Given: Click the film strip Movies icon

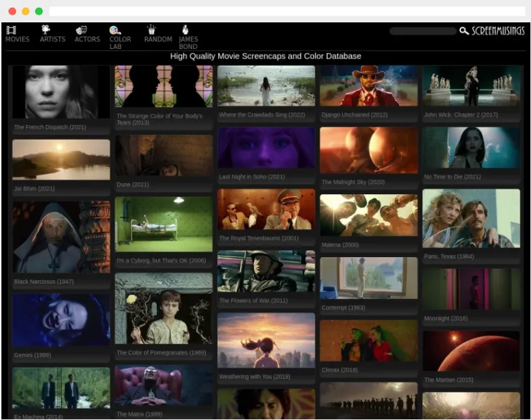Looking at the screenshot, I should click(x=11, y=30).
